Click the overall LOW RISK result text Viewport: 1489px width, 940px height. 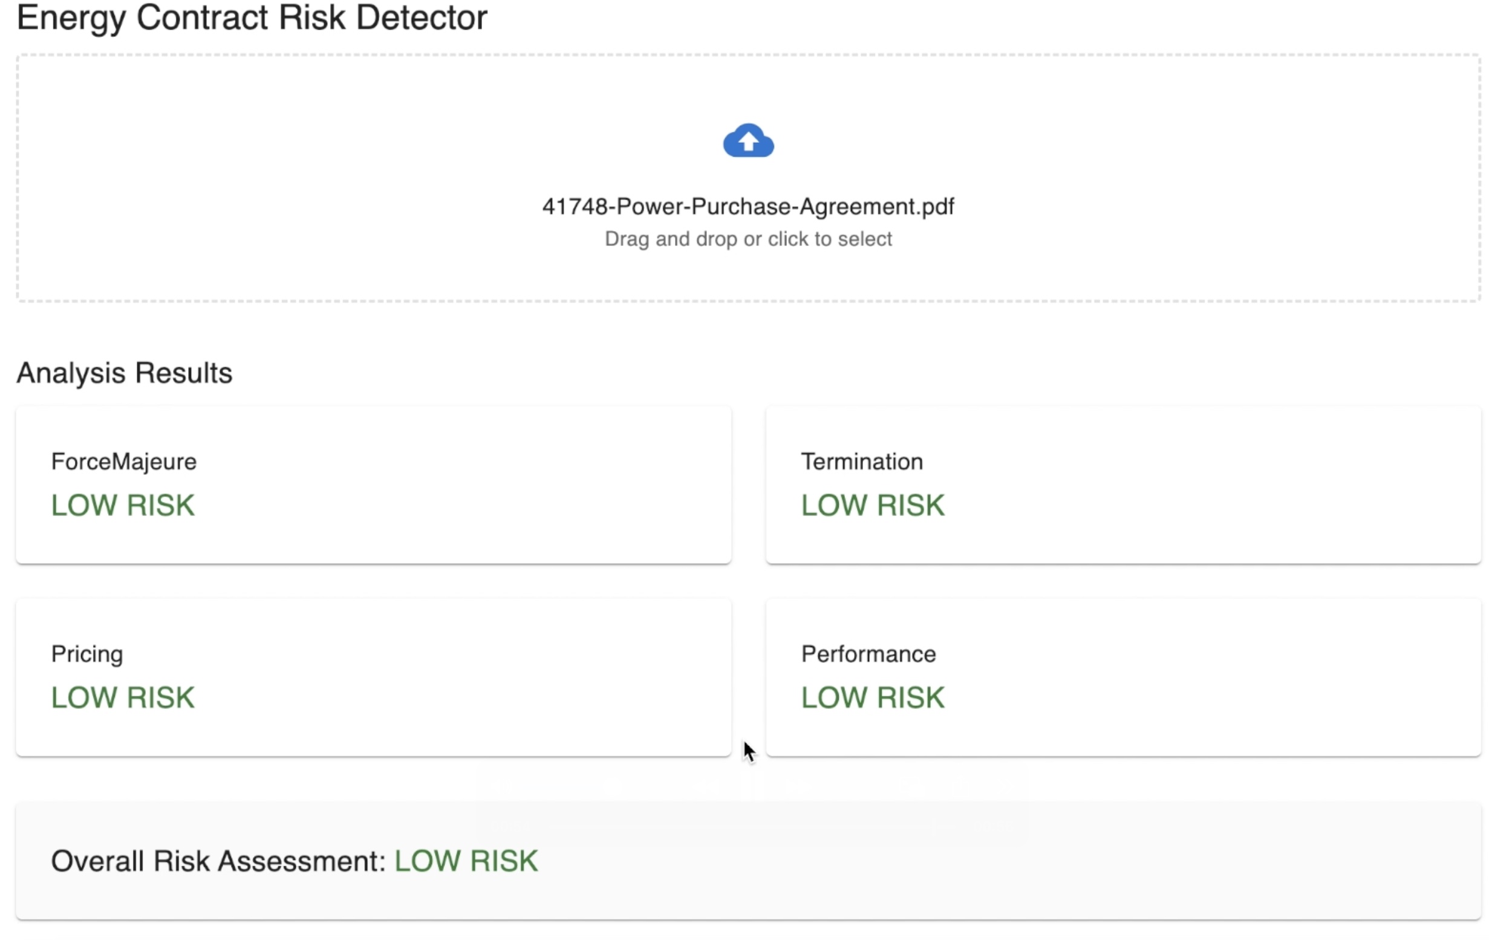tap(466, 861)
